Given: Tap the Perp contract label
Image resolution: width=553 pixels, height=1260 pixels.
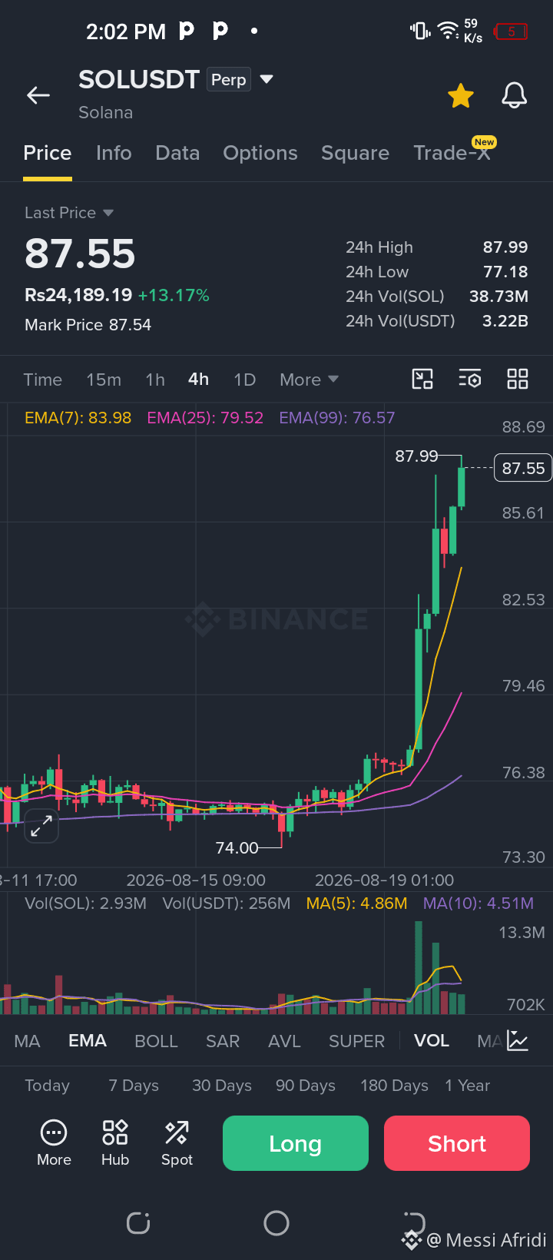Looking at the screenshot, I should 229,80.
